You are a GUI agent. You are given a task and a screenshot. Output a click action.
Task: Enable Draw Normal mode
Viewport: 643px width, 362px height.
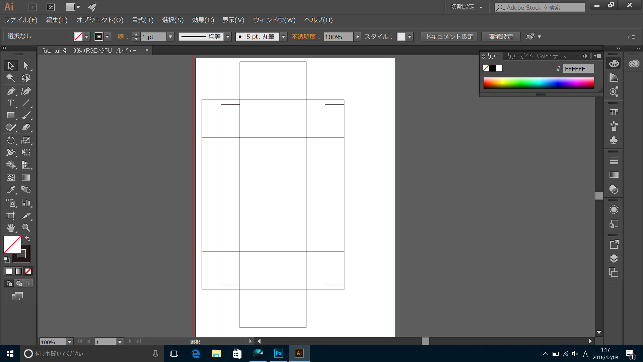pyautogui.click(x=9, y=284)
